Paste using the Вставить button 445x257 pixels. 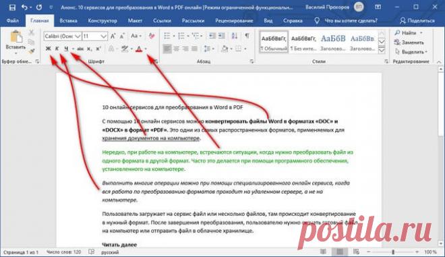(16, 42)
